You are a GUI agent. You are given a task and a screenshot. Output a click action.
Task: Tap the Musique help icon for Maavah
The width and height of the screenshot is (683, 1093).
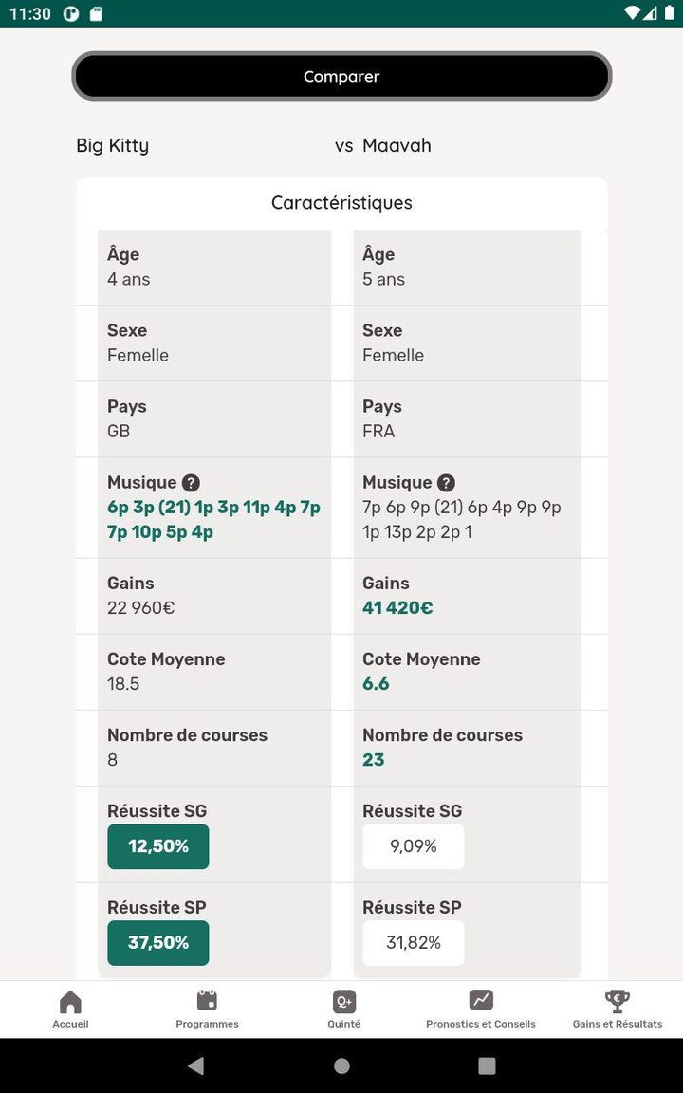click(447, 483)
